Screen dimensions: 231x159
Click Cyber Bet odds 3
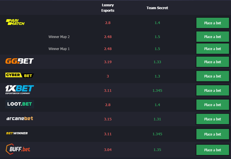[x=108, y=76]
